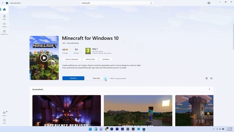
Task: Add Minecraft to the wish list
Action: [207, 78]
